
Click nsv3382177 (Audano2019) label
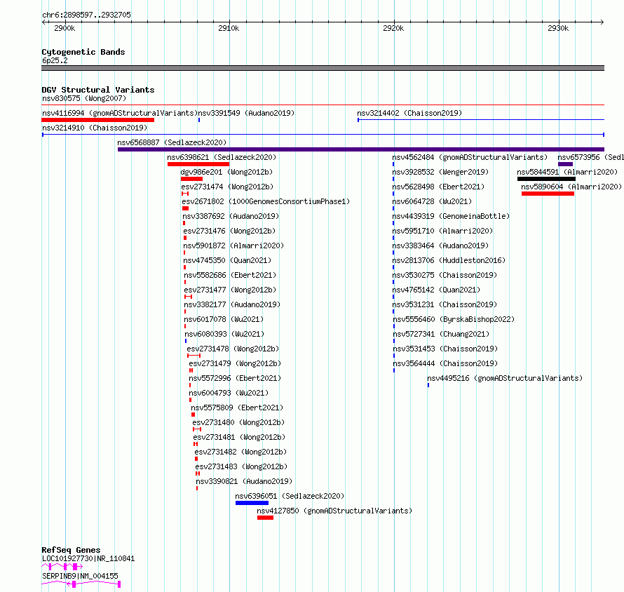click(232, 304)
